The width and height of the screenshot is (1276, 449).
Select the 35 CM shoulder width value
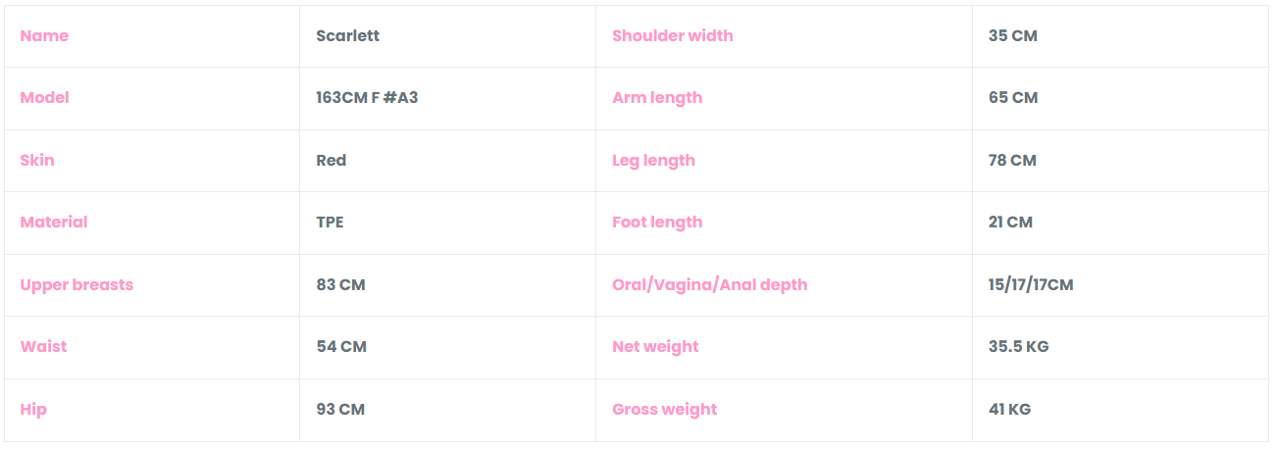pos(1012,36)
